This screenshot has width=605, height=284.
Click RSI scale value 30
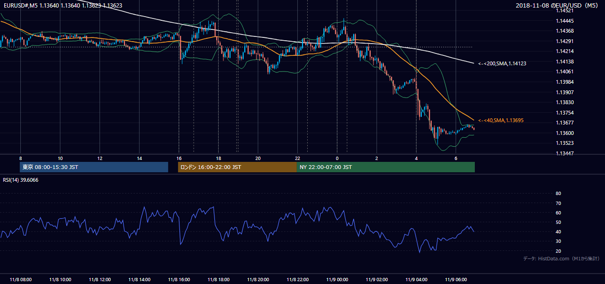tap(558, 241)
